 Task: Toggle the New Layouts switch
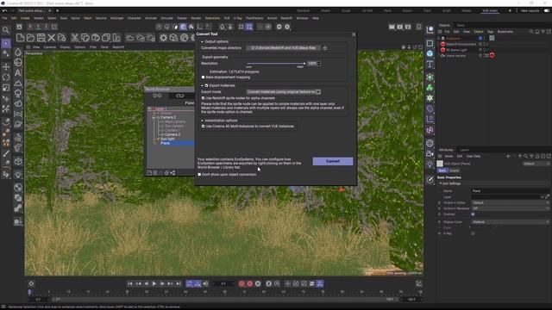(x=547, y=10)
